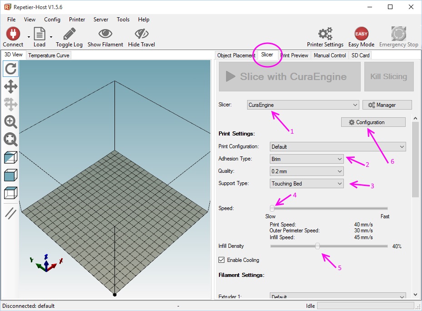This screenshot has height=311, width=422.
Task: Switch to top view cube icon
Action: tap(11, 193)
